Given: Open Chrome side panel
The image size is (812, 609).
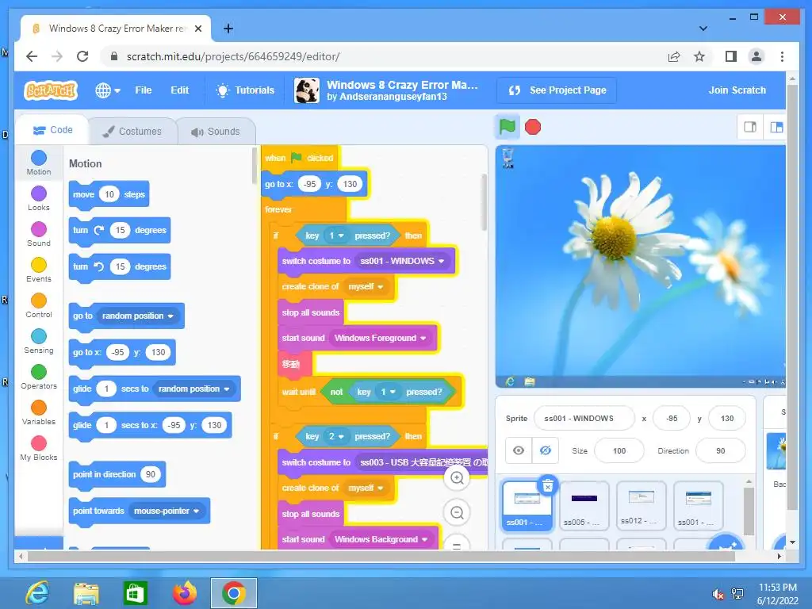Looking at the screenshot, I should click(x=730, y=56).
